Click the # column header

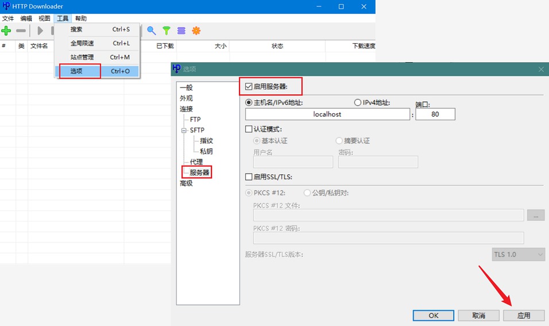click(x=7, y=46)
